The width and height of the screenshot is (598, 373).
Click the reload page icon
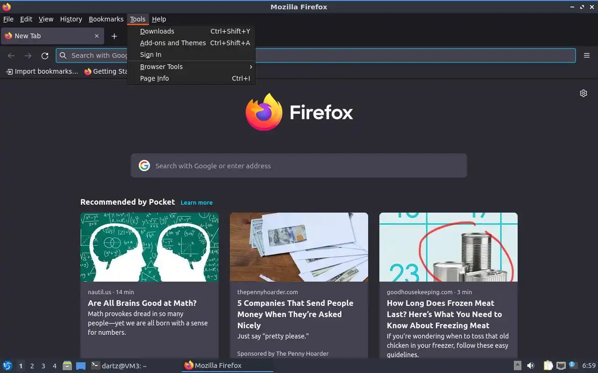click(45, 56)
